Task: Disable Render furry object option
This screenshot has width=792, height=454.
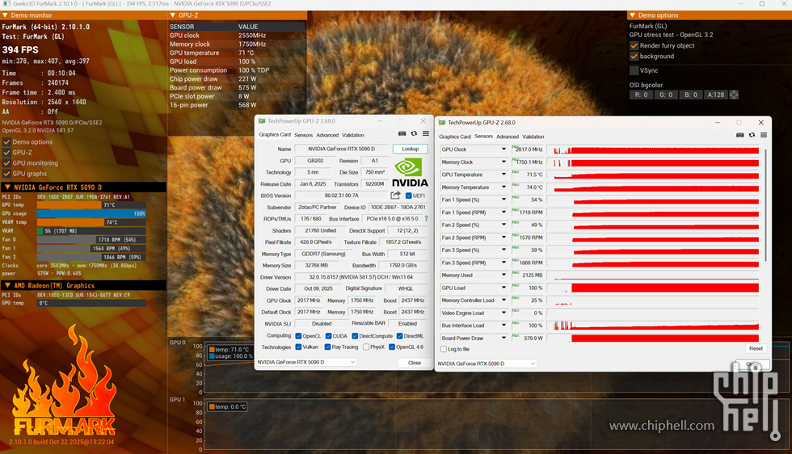Action: pyautogui.click(x=634, y=45)
